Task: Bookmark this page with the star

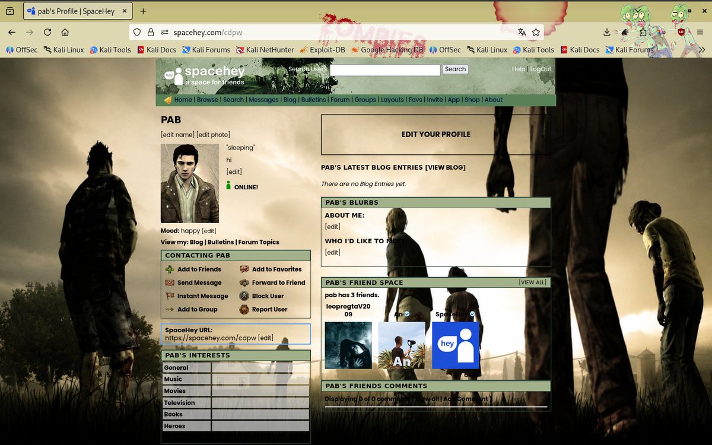Action: [536, 32]
